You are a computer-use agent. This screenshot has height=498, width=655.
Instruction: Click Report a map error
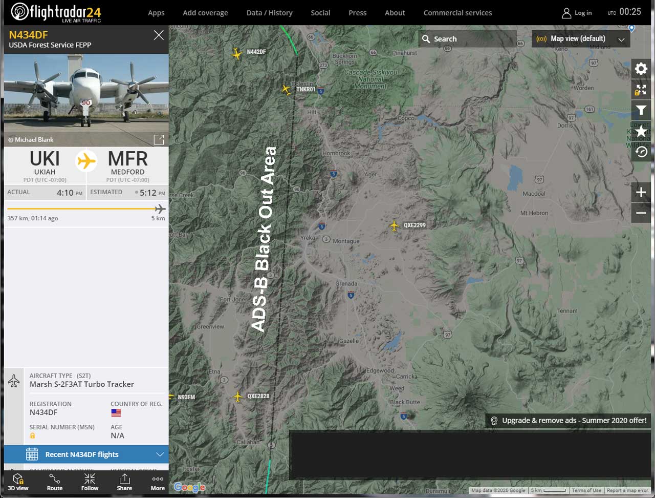pyautogui.click(x=627, y=490)
